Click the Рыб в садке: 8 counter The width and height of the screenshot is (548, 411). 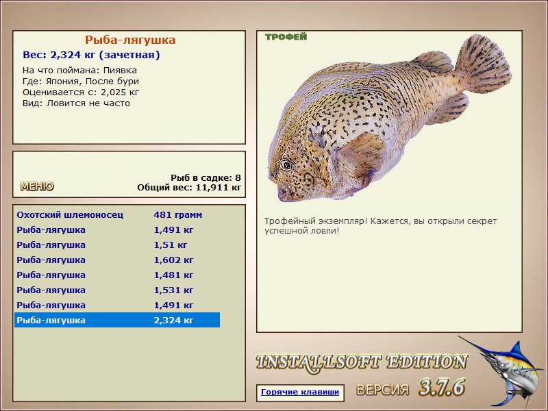[x=206, y=178]
